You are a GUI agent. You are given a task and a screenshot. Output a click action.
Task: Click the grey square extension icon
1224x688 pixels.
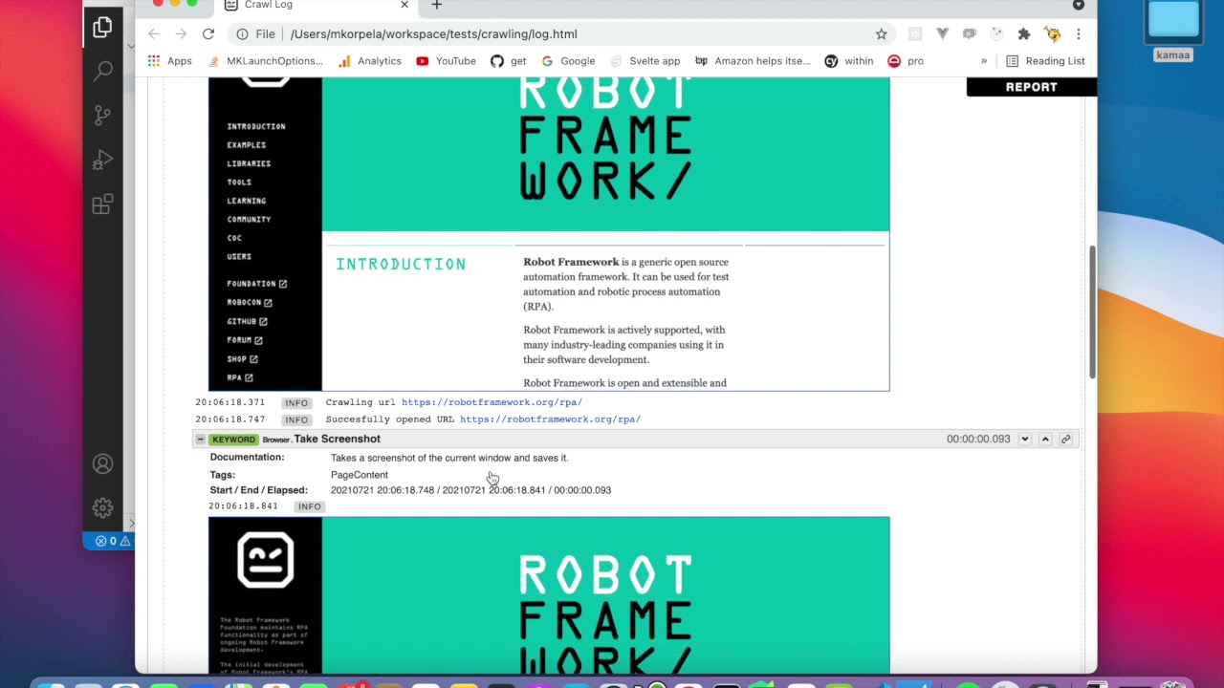[x=915, y=33]
